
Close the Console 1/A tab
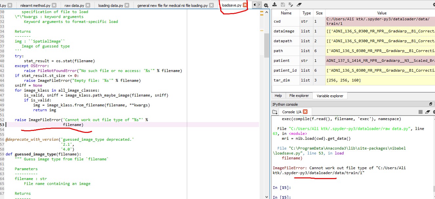pyautogui.click(x=305, y=112)
